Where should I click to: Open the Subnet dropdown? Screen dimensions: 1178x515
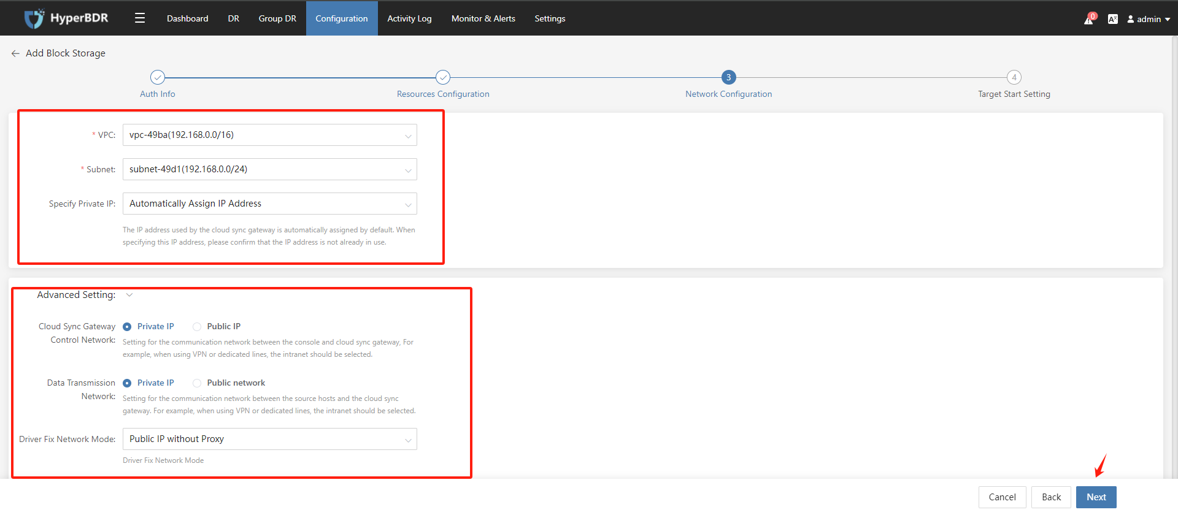point(270,169)
